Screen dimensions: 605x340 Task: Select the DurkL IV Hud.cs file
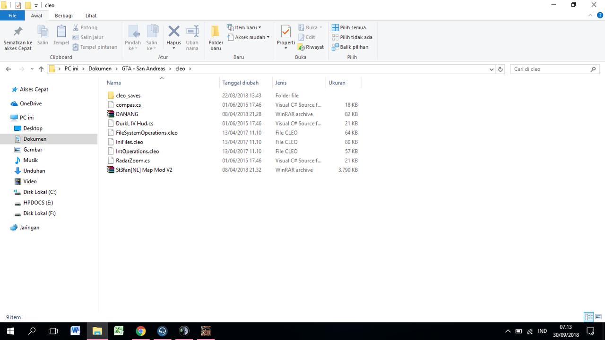click(134, 123)
